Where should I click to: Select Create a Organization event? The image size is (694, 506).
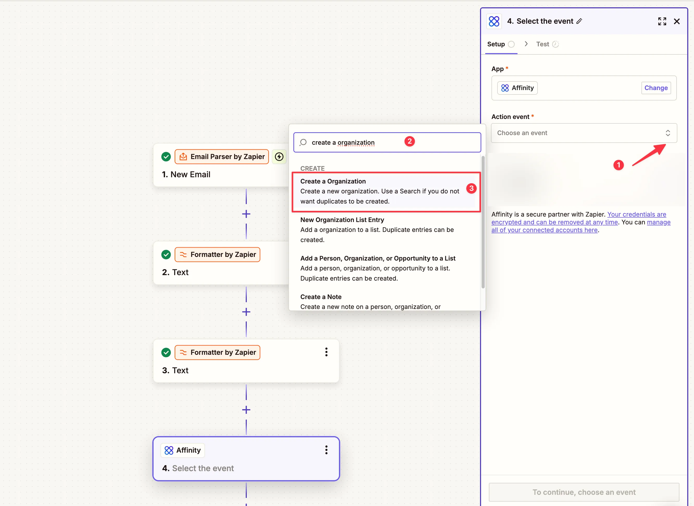(386, 191)
